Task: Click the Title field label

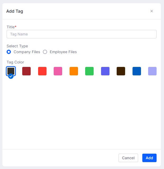Action: [11, 27]
